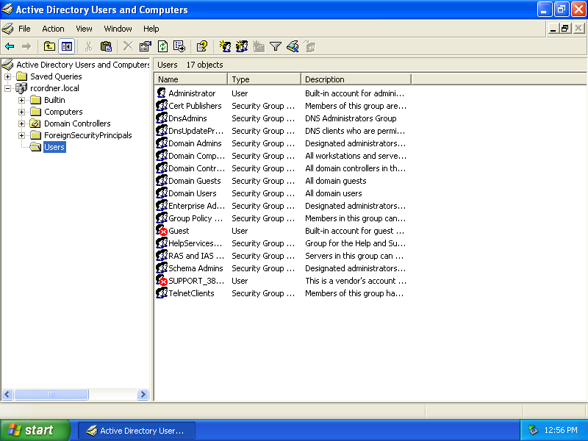Select the TelnetClients group icon
Viewport: 588px width, 441px height.
point(162,293)
